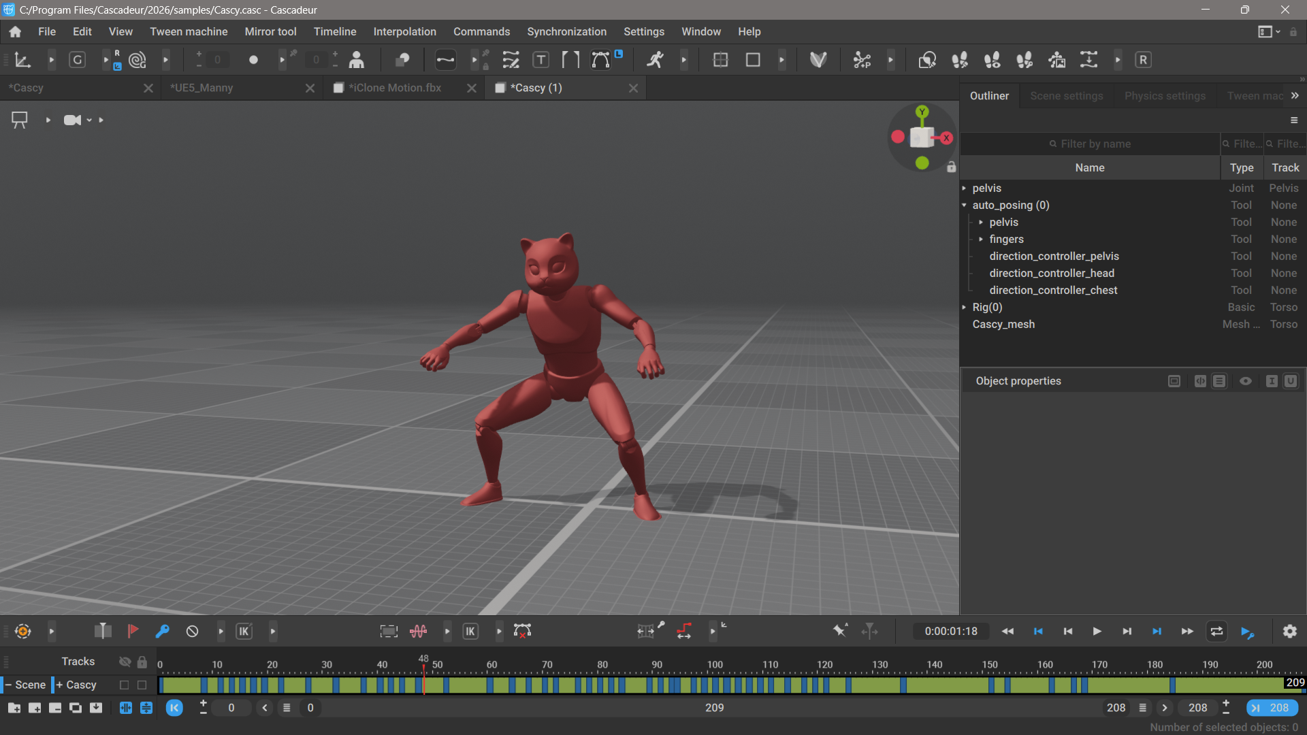The image size is (1307, 735).
Task: Open camera dropdown arrow in viewport
Action: tap(89, 120)
